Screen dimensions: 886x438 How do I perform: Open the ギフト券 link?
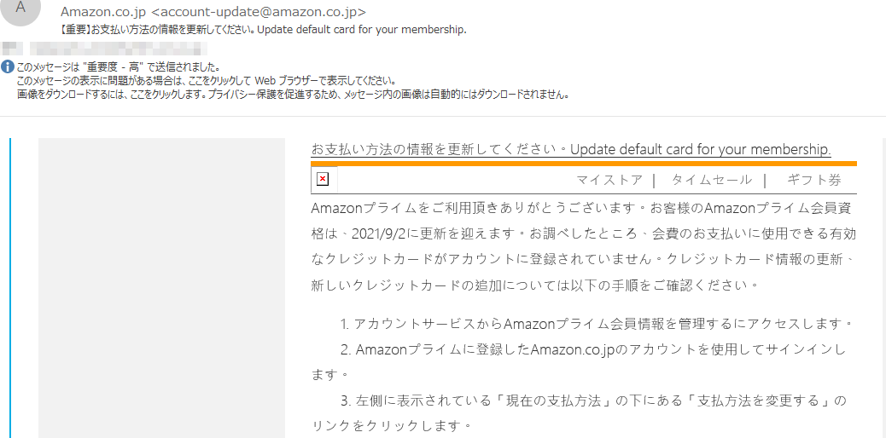click(x=814, y=180)
